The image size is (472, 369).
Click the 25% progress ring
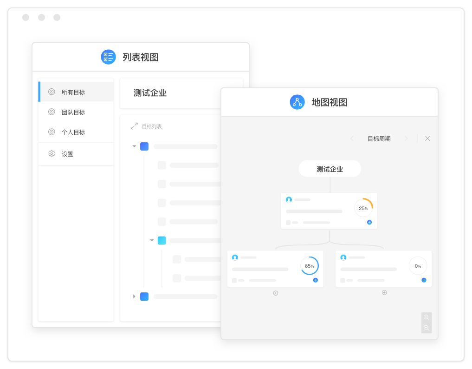pyautogui.click(x=364, y=208)
